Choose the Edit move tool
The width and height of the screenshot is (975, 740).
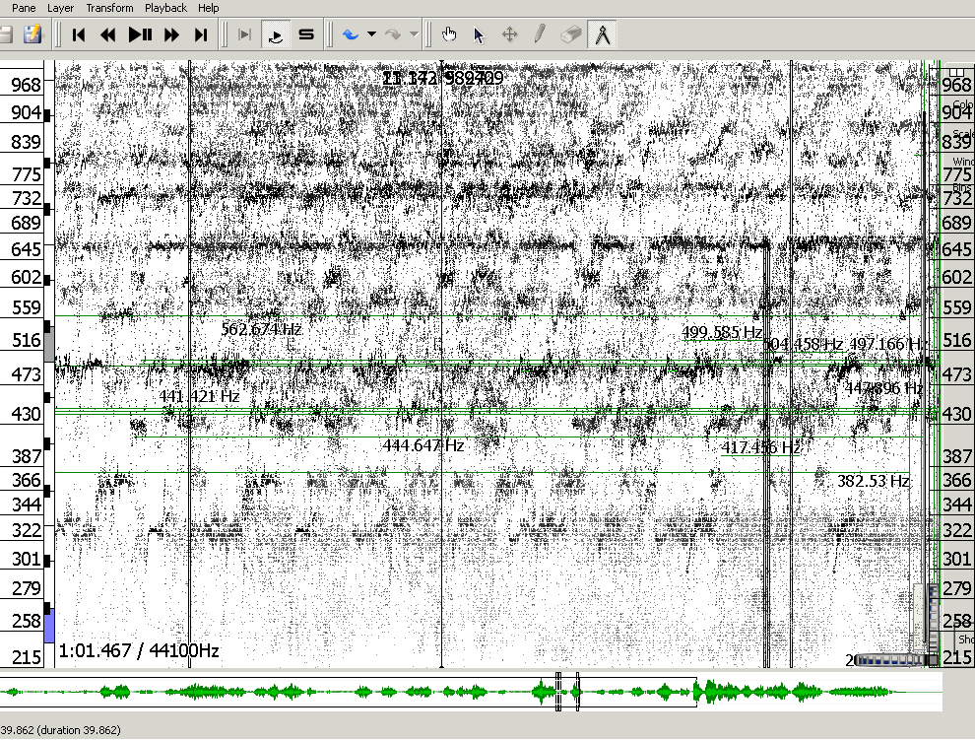point(510,35)
